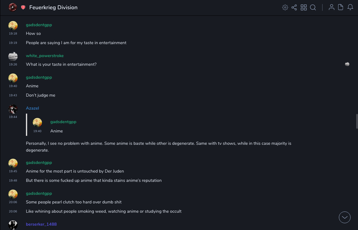Click the 19:26 message timestamp
The width and height of the screenshot is (358, 230).
click(x=13, y=65)
